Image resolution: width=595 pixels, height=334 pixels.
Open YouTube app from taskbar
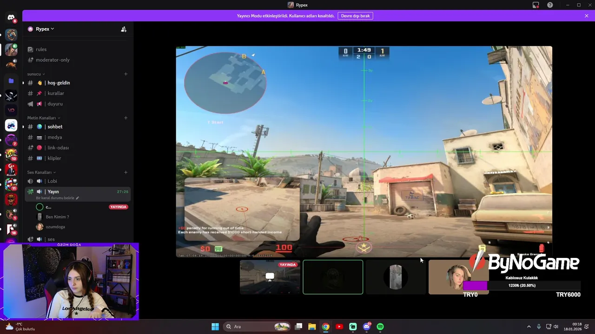point(339,327)
